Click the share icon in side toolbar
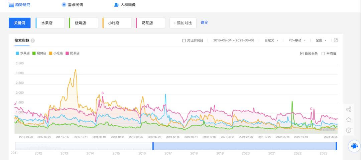The width and height of the screenshot is (361, 160). (349, 109)
